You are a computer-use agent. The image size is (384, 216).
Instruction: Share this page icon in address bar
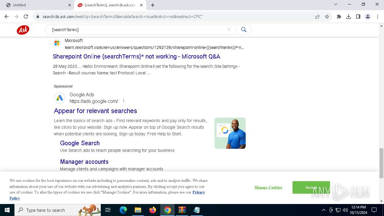point(317,16)
